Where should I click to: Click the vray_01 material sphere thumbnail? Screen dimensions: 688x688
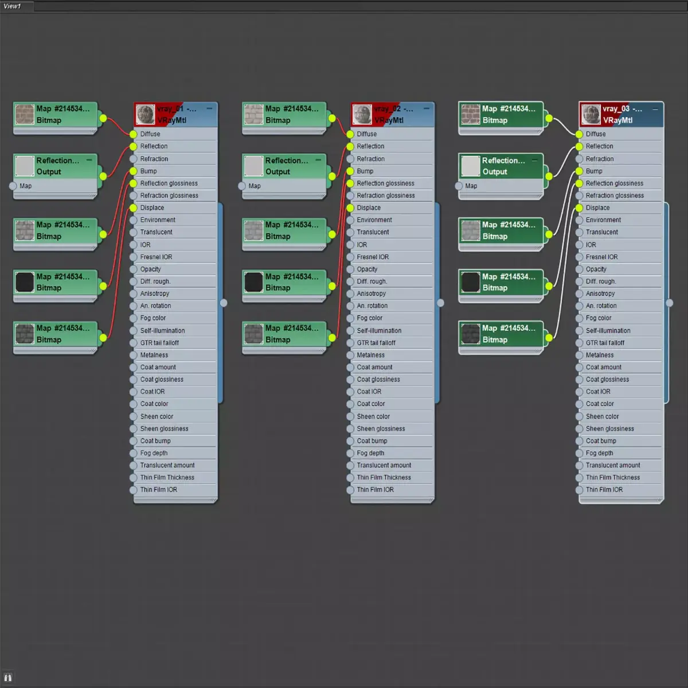(146, 114)
